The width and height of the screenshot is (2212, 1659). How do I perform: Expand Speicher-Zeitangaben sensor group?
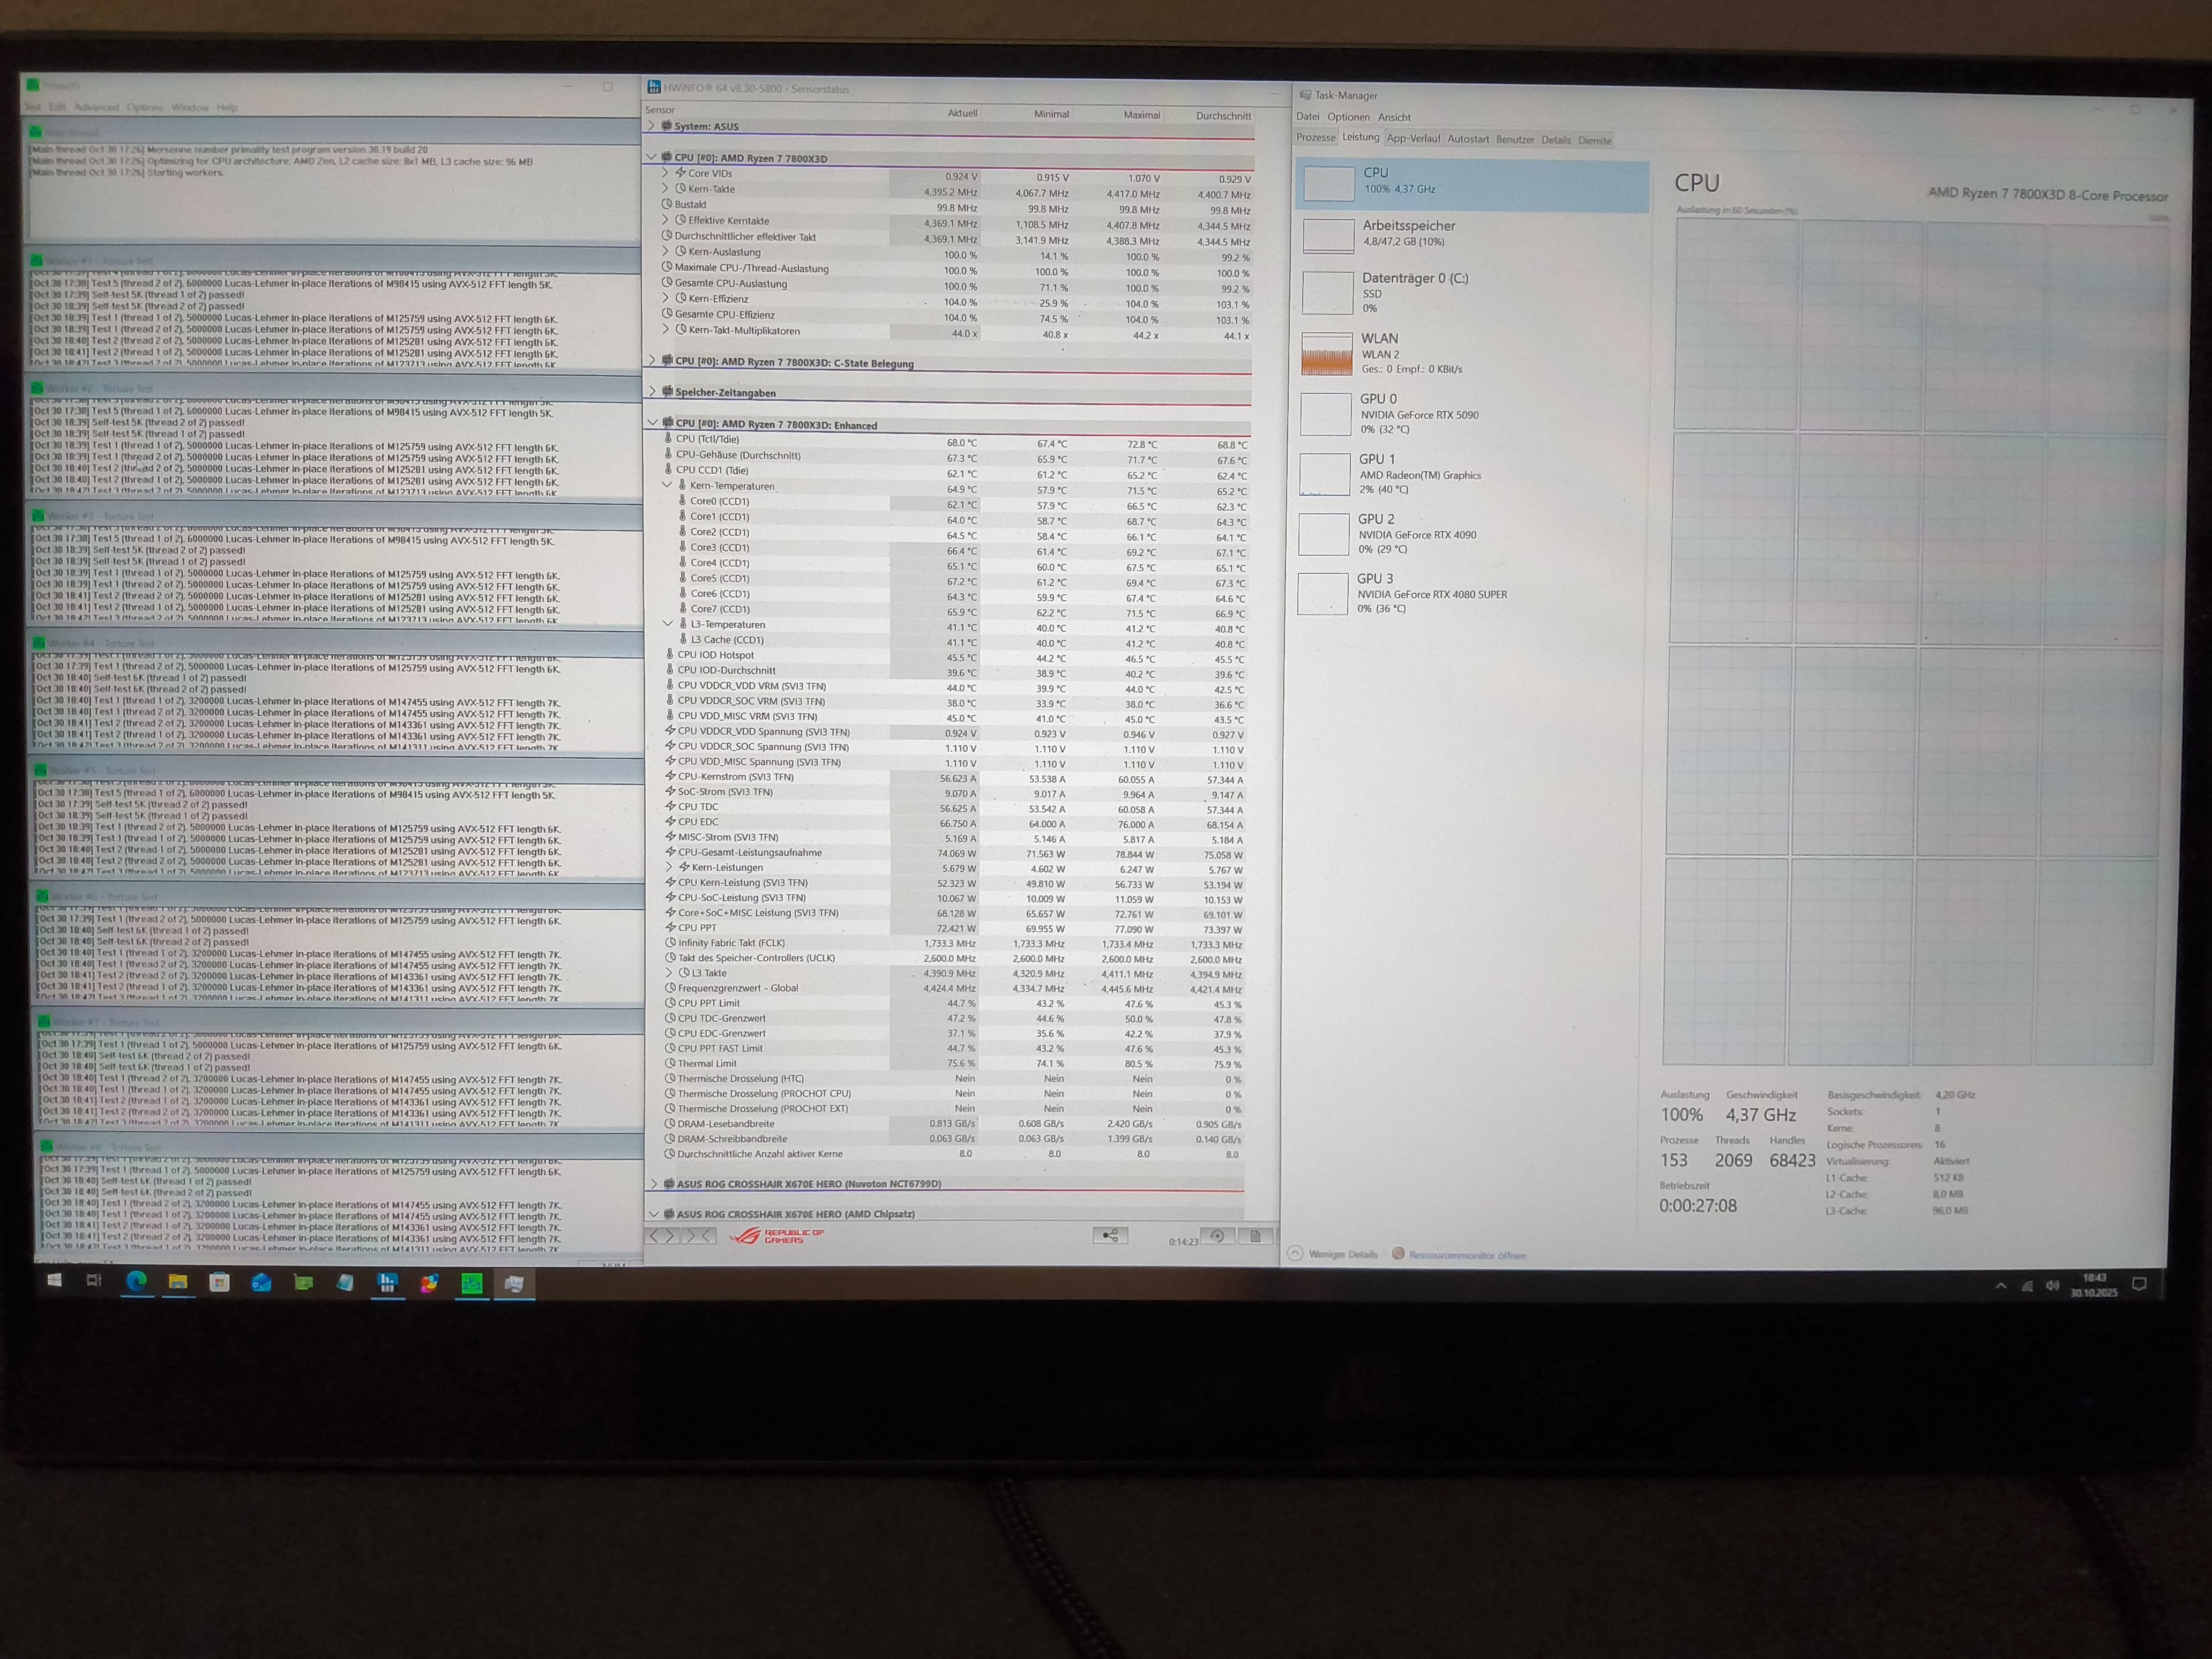tap(652, 392)
